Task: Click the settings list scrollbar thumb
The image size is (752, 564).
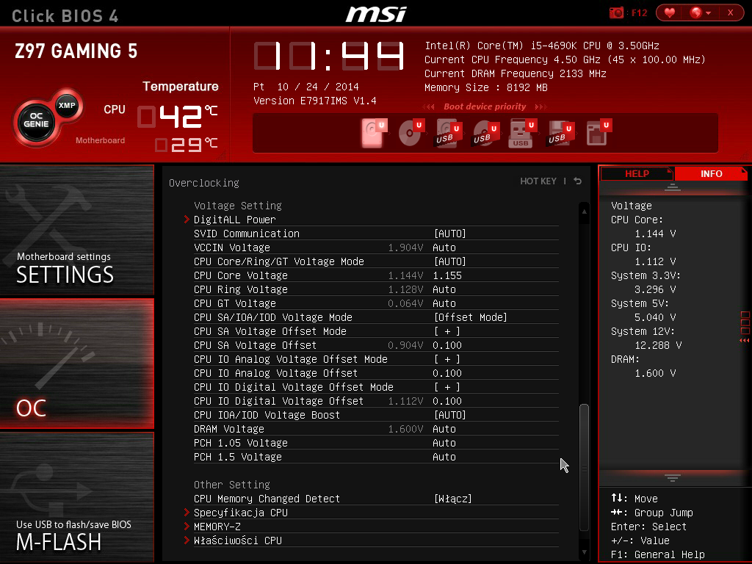Action: click(584, 466)
